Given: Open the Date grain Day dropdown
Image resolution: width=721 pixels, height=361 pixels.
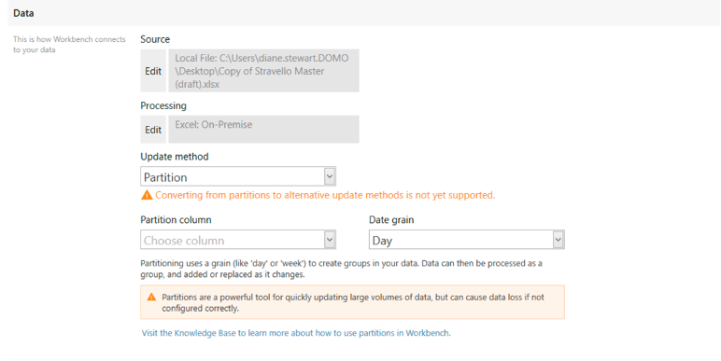Looking at the screenshot, I should tap(467, 241).
